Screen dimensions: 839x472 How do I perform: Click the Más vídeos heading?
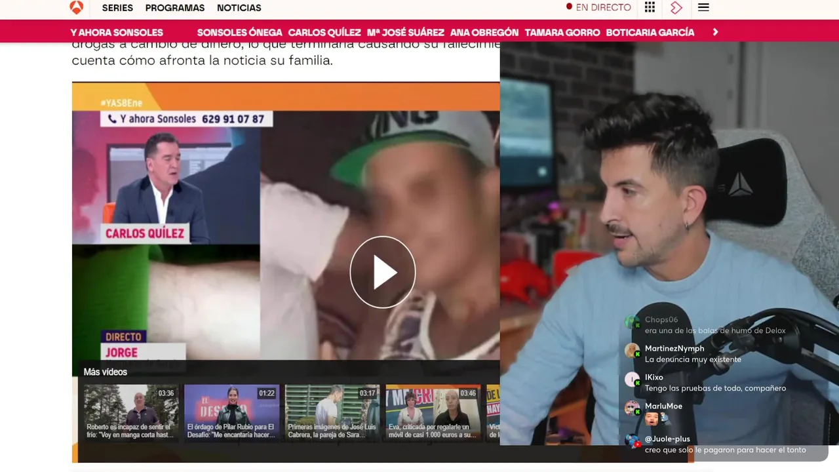(x=106, y=372)
